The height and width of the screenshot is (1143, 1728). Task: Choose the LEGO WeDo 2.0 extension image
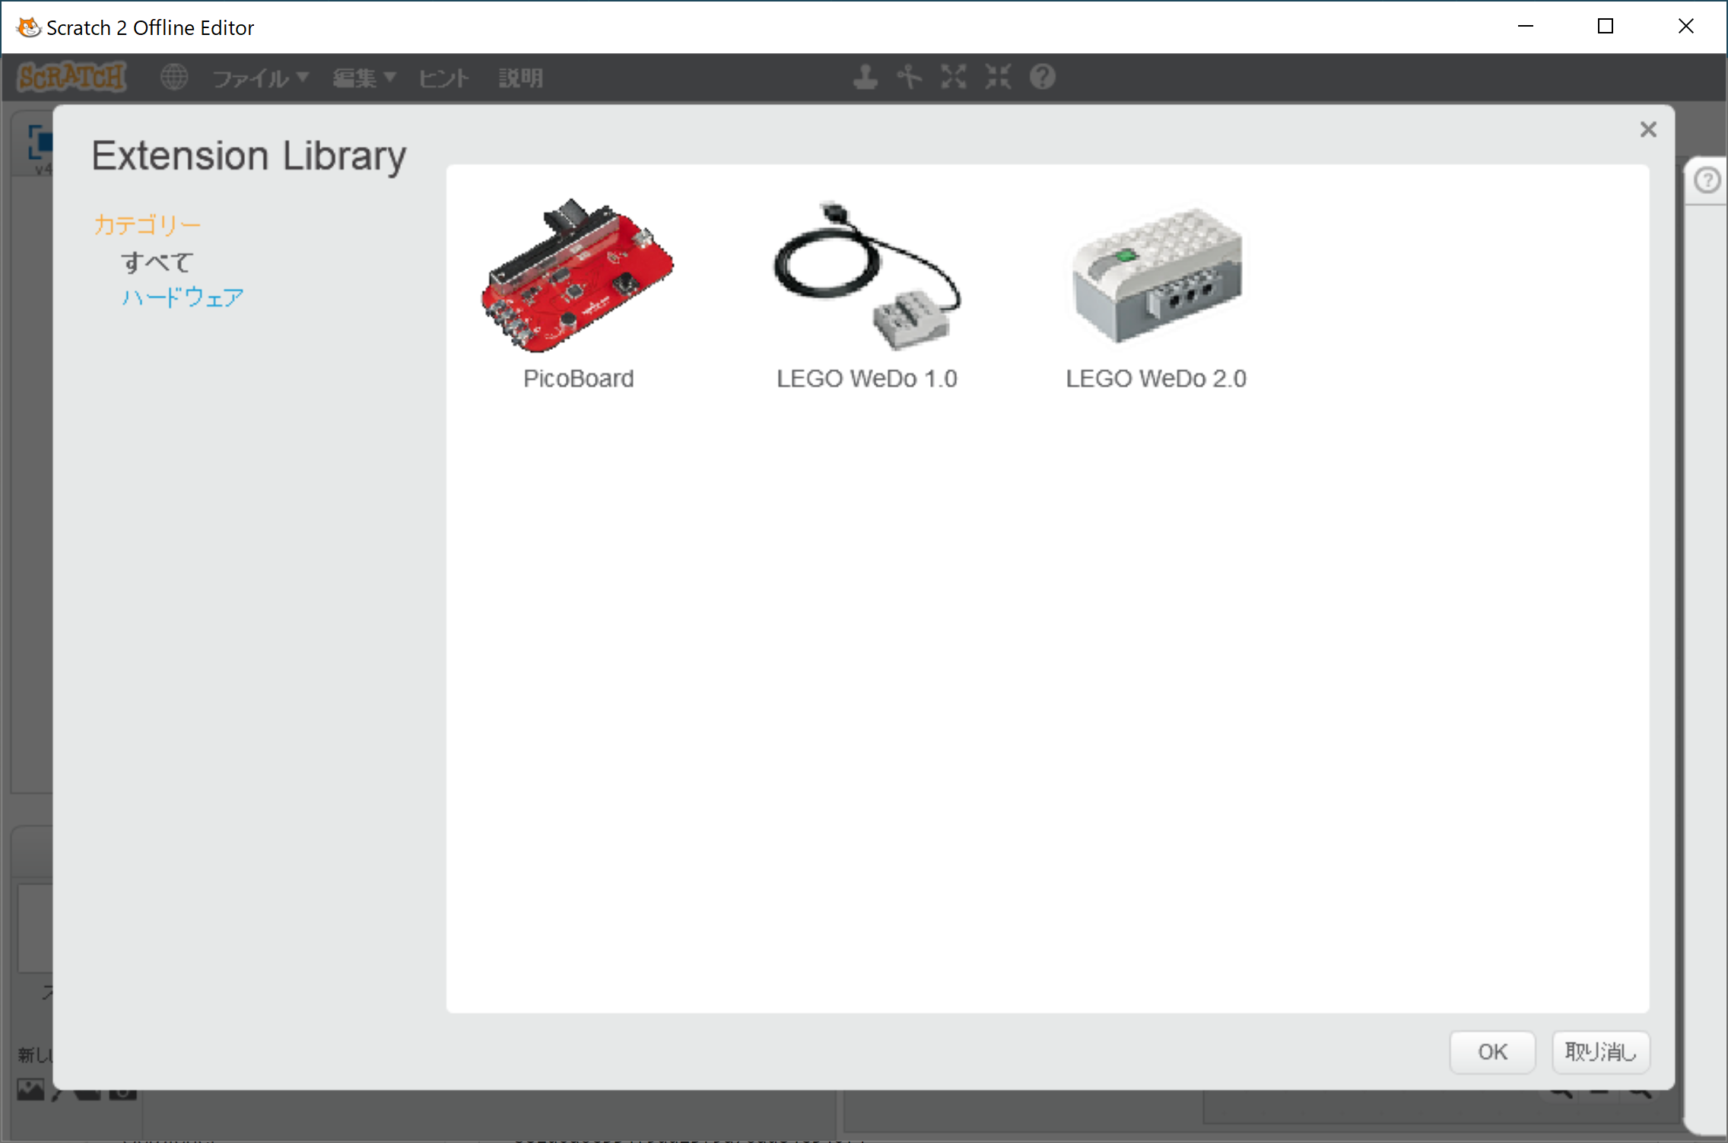tap(1156, 275)
